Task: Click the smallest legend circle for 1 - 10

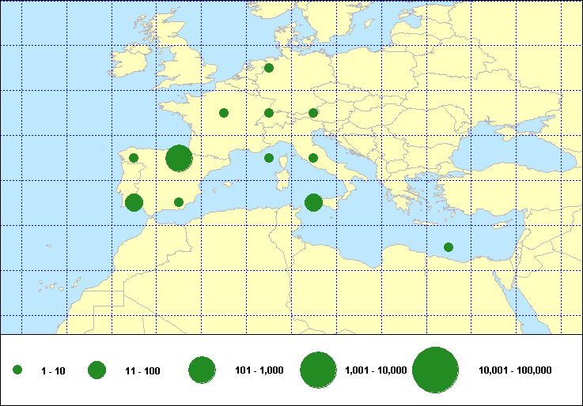Action: 17,370
